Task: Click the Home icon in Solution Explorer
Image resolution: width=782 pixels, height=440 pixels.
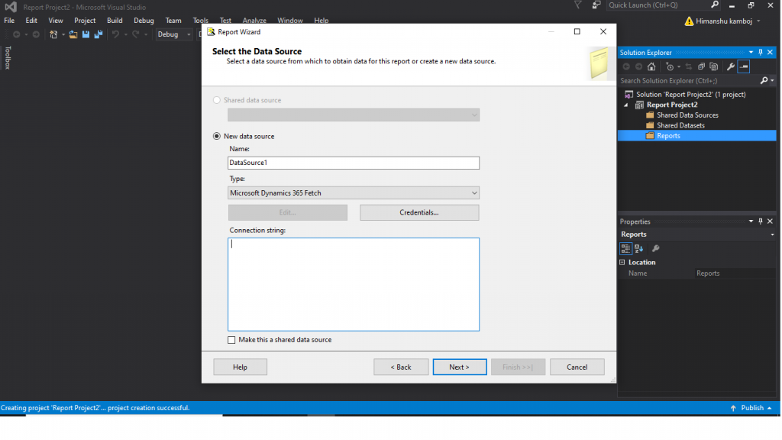Action: 651,66
